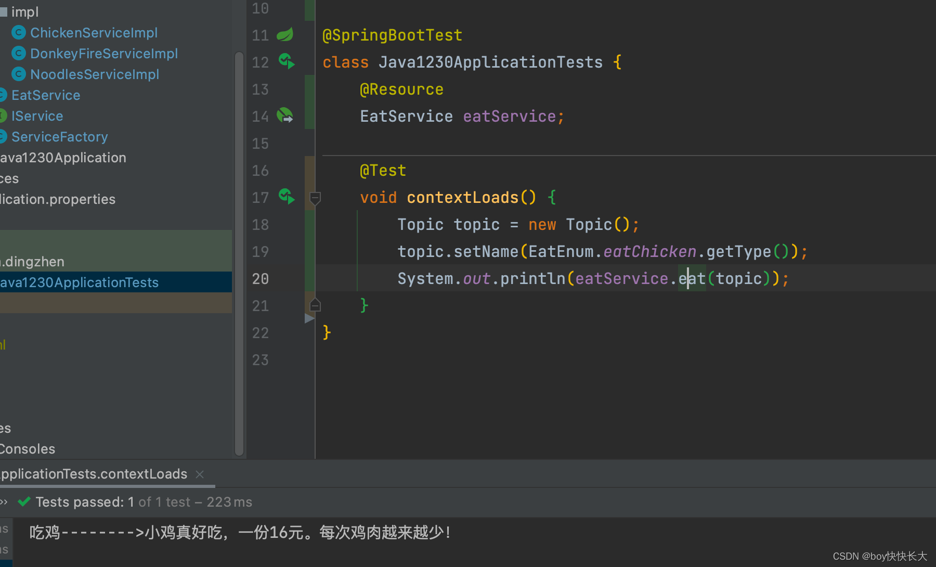Select Java1230Application in the project tree
This screenshot has height=567, width=936.
tap(63, 158)
